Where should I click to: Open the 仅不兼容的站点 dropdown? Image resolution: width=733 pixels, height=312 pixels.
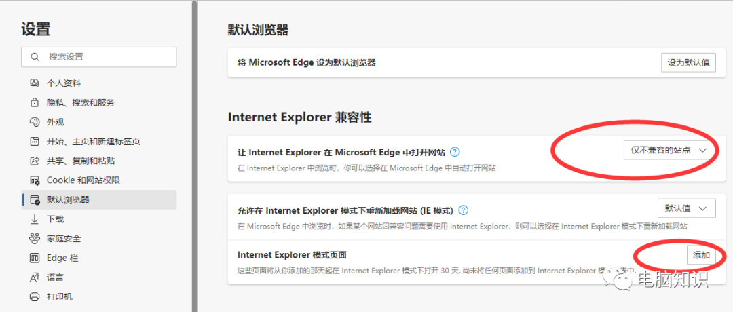pyautogui.click(x=669, y=150)
